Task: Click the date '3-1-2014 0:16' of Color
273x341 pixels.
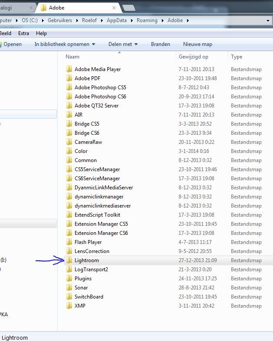Action: [x=194, y=151]
